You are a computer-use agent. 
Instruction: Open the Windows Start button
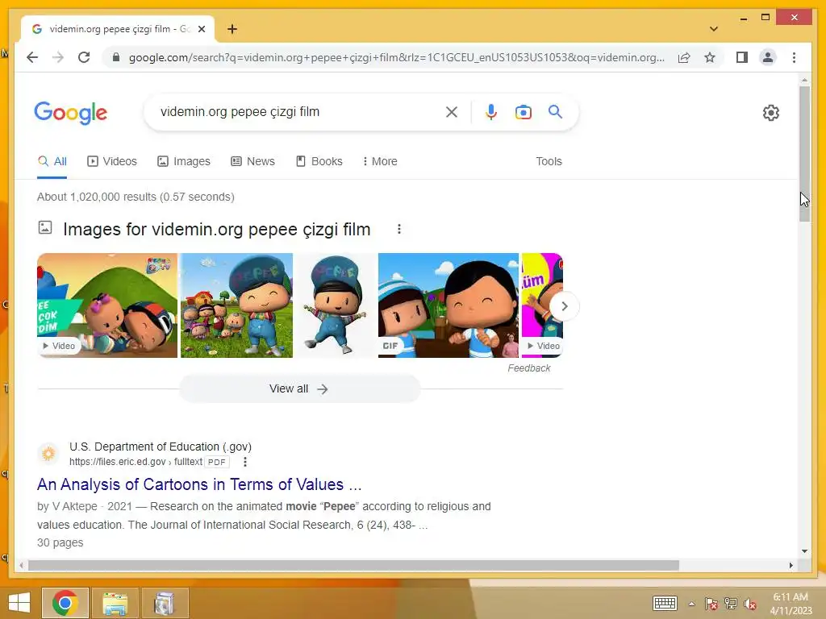point(19,603)
